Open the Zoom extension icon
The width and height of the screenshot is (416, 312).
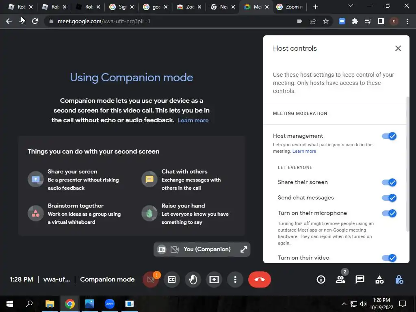[342, 21]
